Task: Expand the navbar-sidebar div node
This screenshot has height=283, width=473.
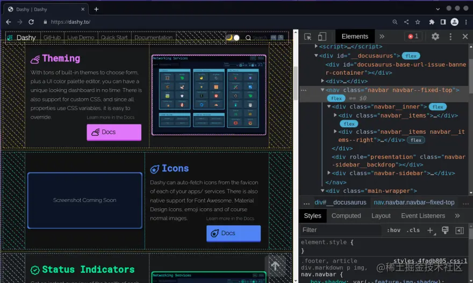Action: 329,173
